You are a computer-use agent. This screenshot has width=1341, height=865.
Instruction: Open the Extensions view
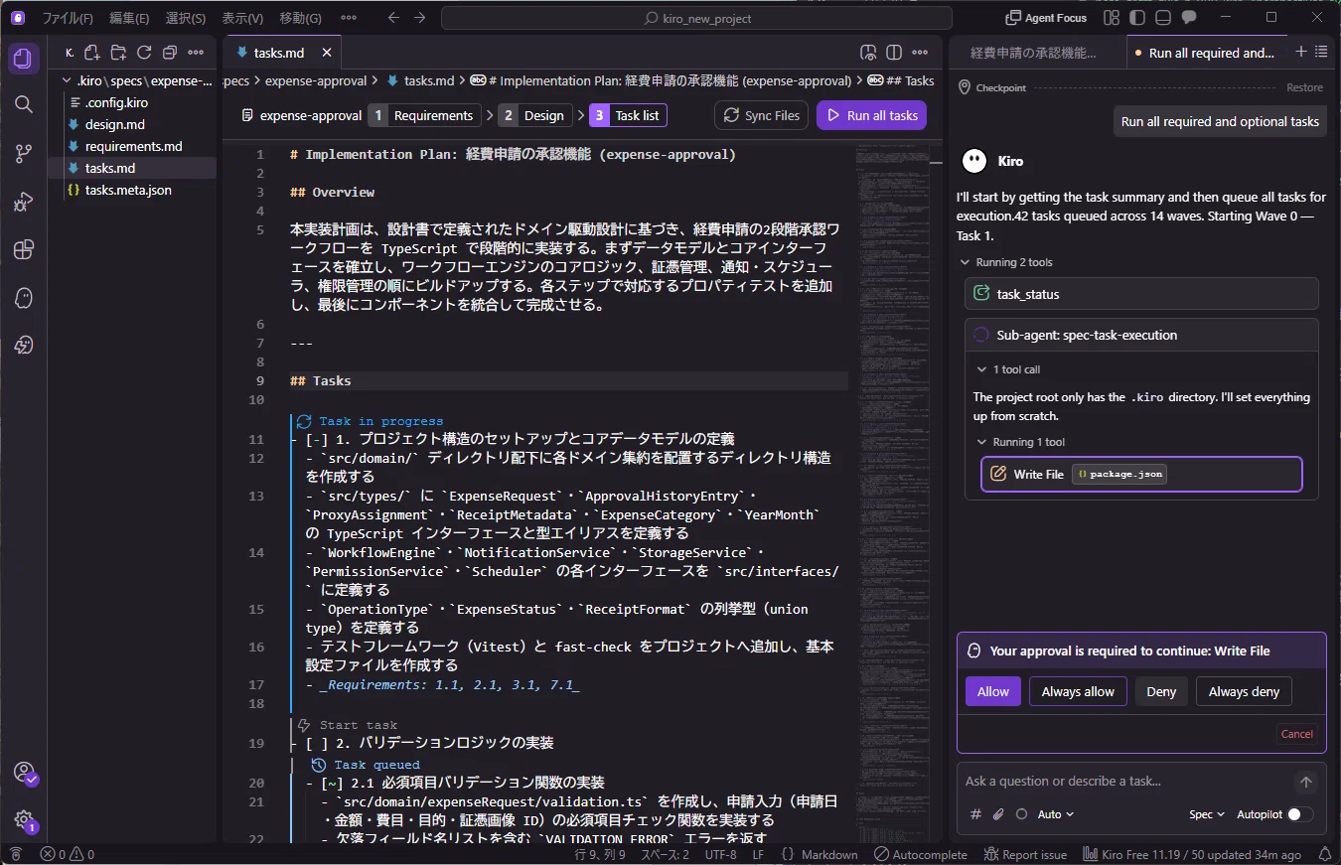24,249
